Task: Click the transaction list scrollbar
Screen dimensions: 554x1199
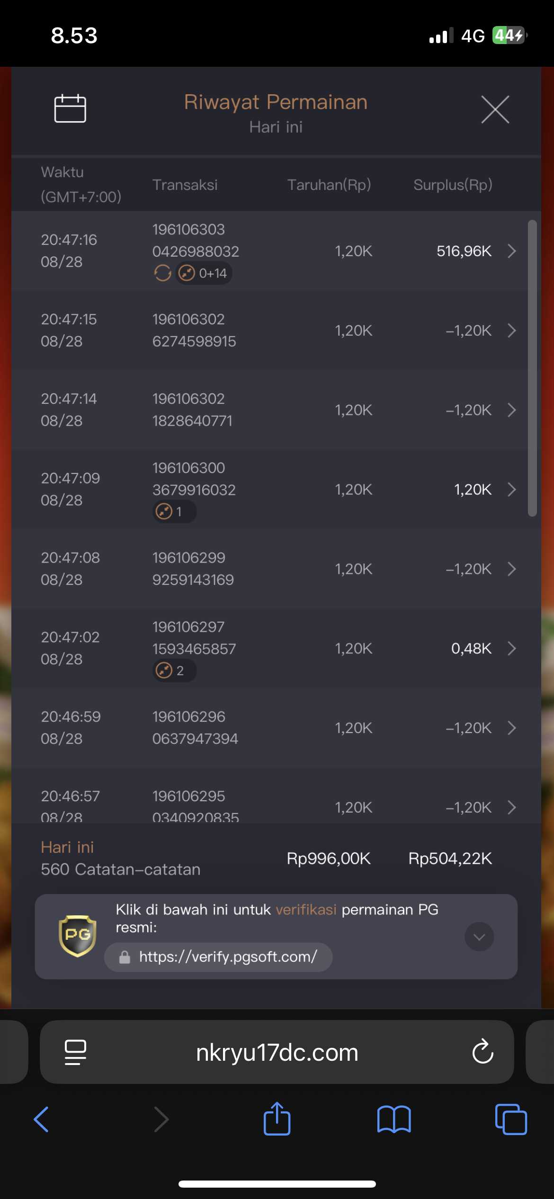Action: pyautogui.click(x=532, y=368)
